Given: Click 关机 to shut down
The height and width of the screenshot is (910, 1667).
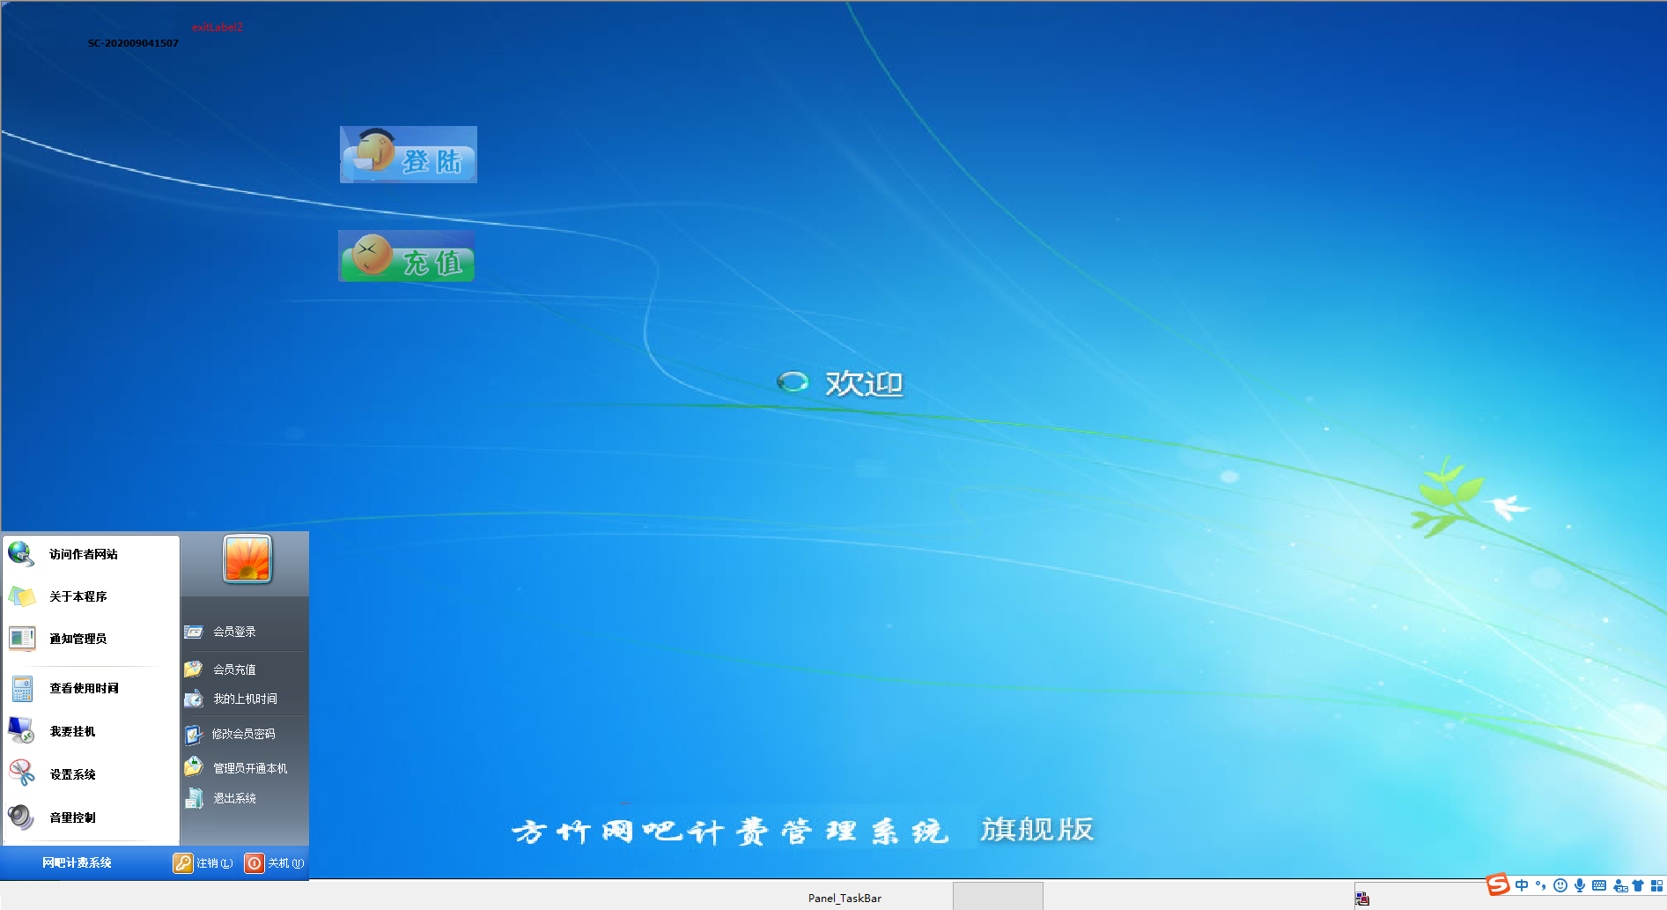Looking at the screenshot, I should point(276,863).
